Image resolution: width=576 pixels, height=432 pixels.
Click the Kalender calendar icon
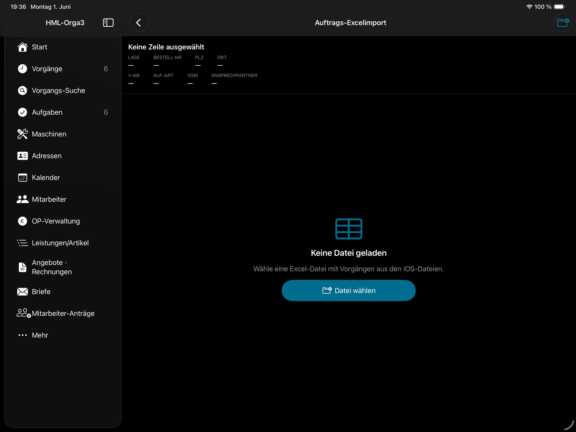[x=23, y=178]
